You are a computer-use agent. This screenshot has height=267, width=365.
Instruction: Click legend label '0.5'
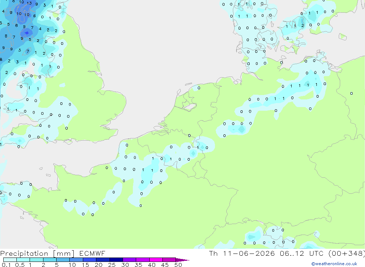click(20, 265)
